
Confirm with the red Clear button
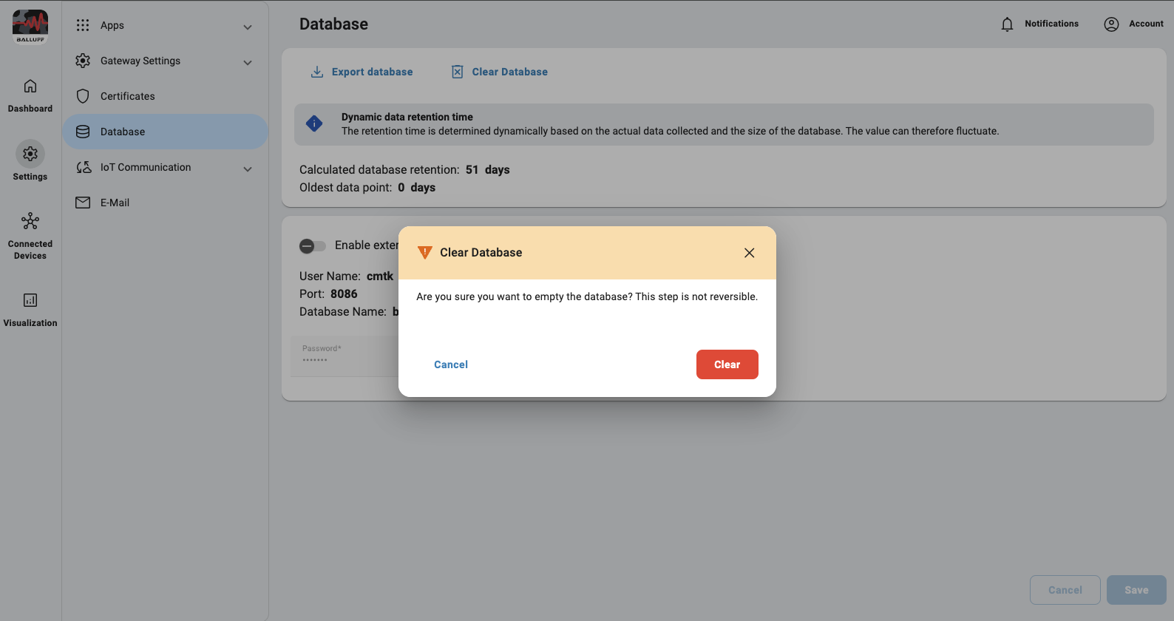pyautogui.click(x=727, y=364)
